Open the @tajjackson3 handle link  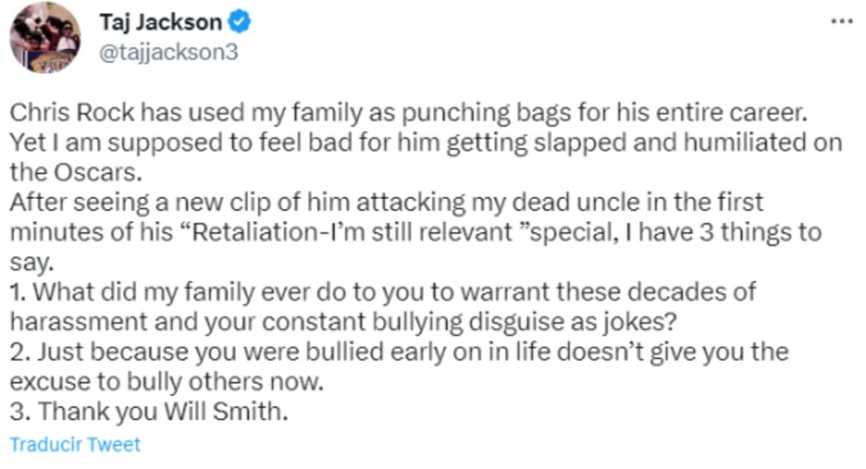point(168,53)
